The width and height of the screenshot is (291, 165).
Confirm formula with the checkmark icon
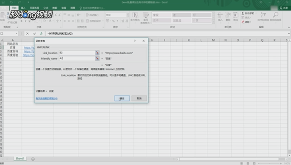click(34, 33)
